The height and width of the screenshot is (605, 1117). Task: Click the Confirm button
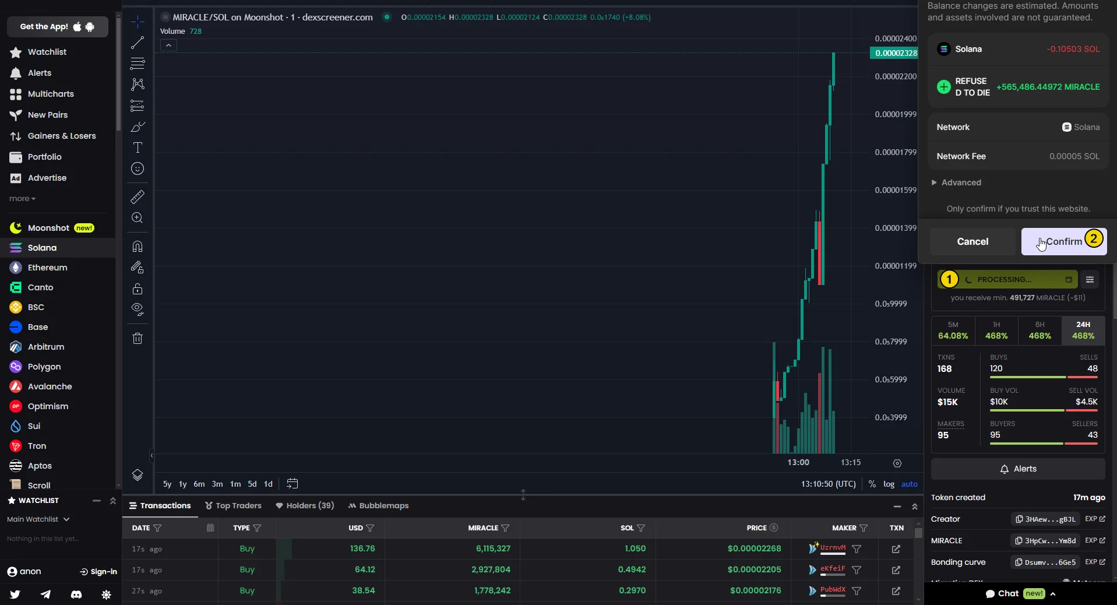(x=1065, y=241)
